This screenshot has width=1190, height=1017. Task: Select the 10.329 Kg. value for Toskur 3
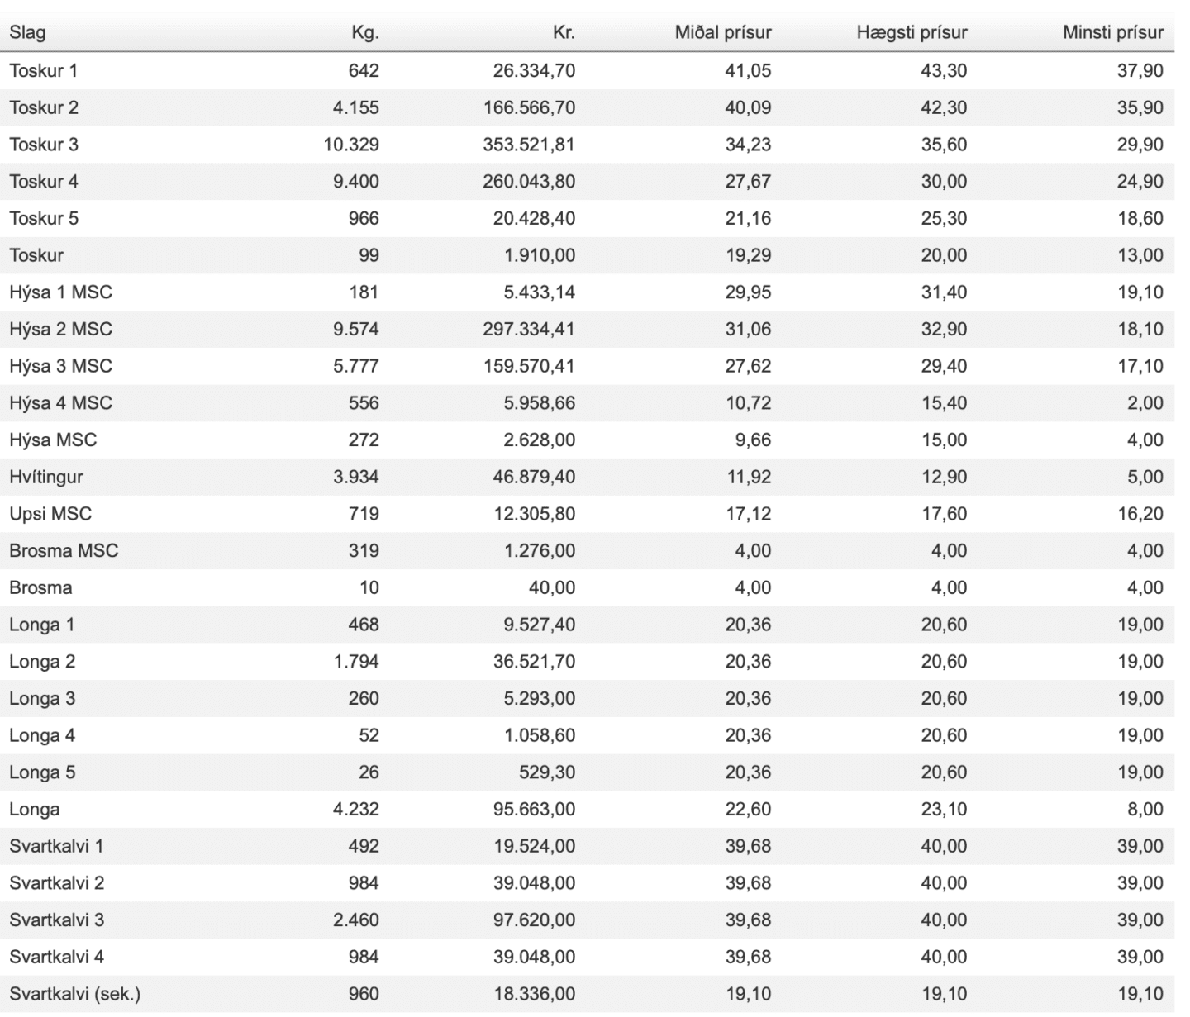click(x=351, y=145)
